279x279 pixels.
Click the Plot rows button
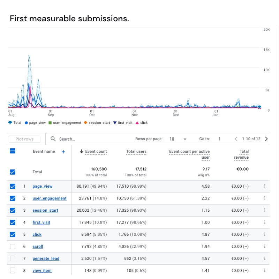click(x=24, y=139)
